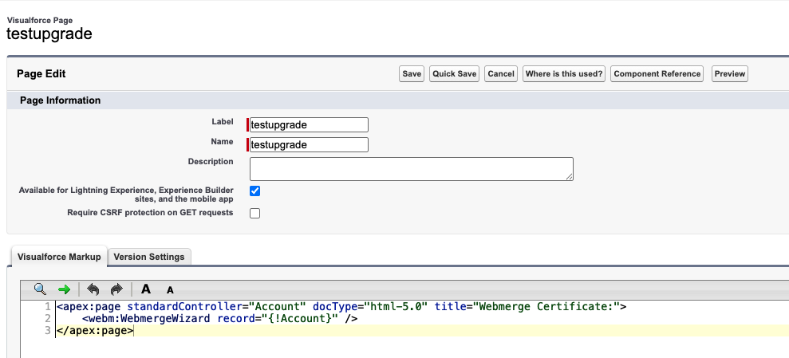Open 'Where is this used?'
The width and height of the screenshot is (789, 358).
pos(564,74)
